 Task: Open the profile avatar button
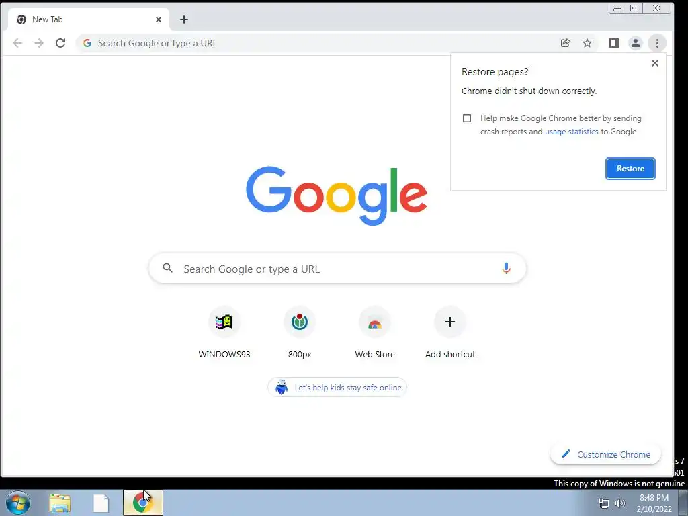coord(636,43)
